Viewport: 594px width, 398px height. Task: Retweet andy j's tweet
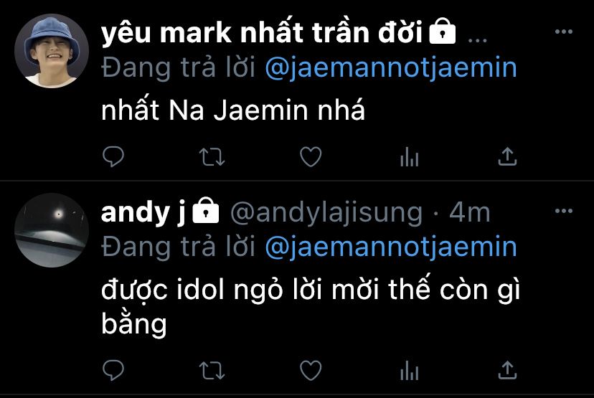coord(212,370)
